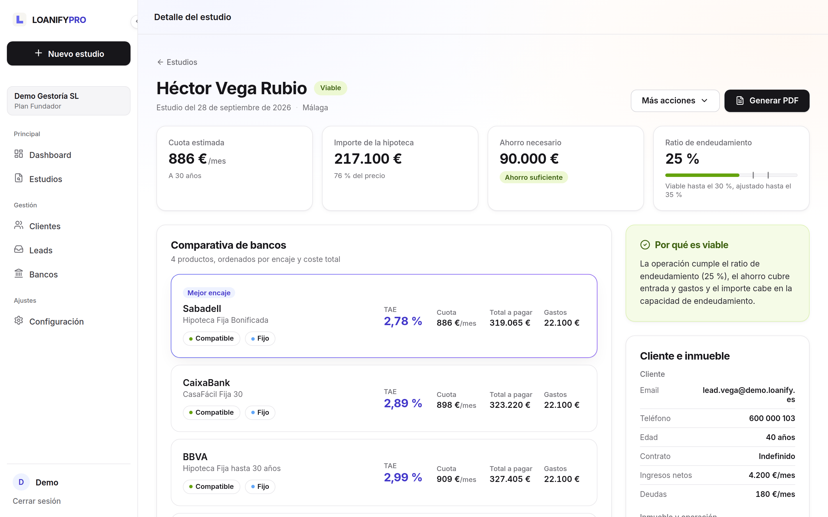
Task: Click the check-circle icon in Por qué es viable
Action: pyautogui.click(x=645, y=245)
